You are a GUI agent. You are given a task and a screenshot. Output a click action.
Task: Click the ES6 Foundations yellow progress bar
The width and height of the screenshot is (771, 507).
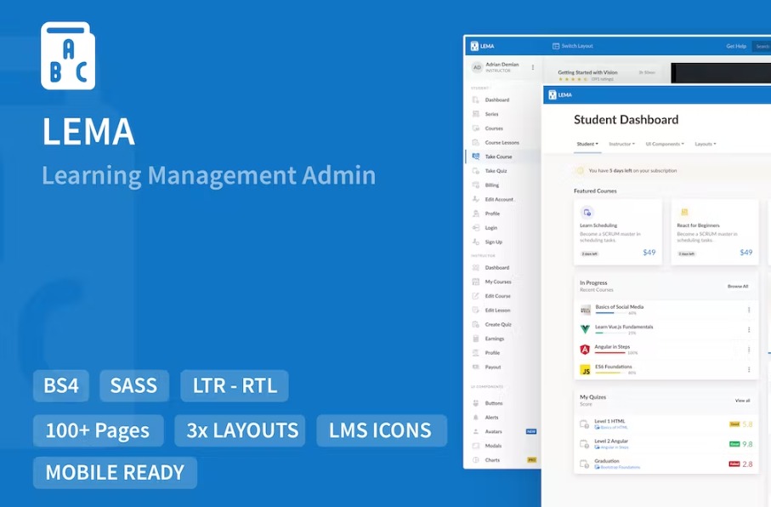pos(611,373)
